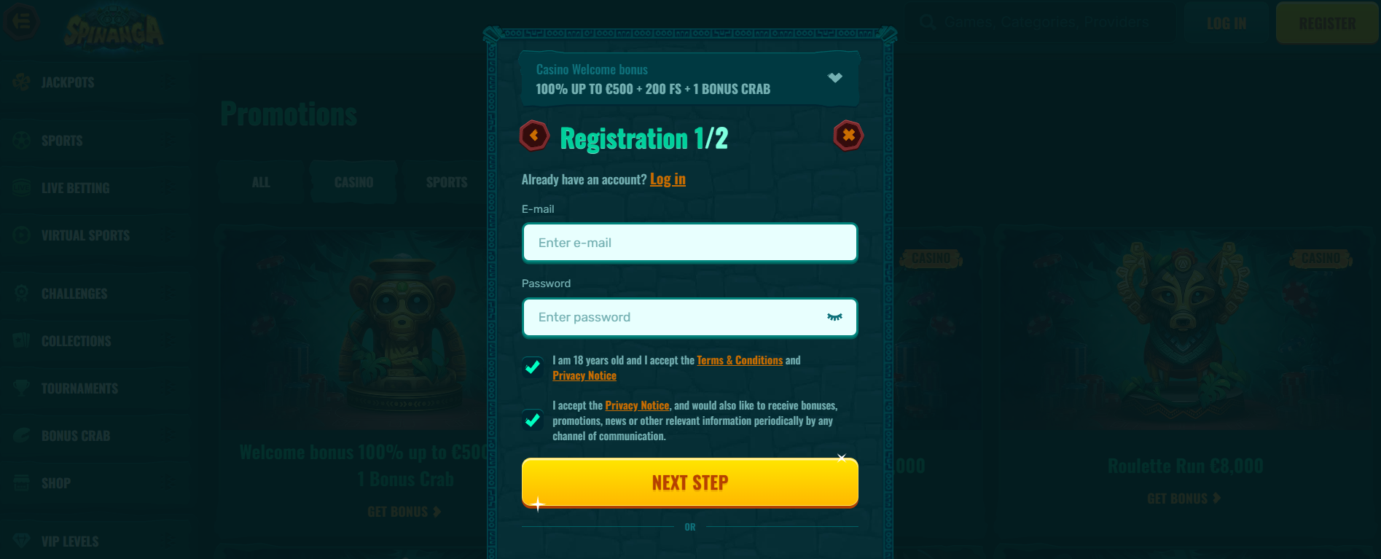The image size is (1381, 559).
Task: Click the Tournaments trophy icon
Action: [x=22, y=388]
